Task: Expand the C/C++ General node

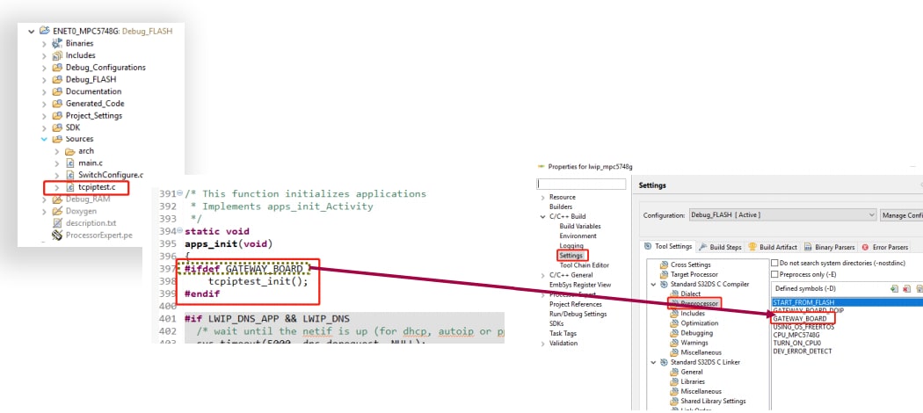Action: click(x=542, y=275)
